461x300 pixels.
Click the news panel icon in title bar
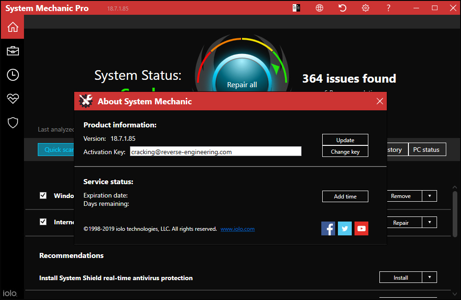[296, 8]
